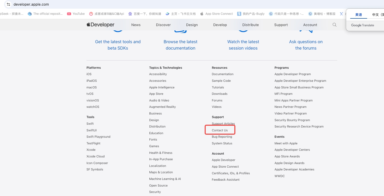
Task: Open the Distribute navigation menu
Action: 250,25
